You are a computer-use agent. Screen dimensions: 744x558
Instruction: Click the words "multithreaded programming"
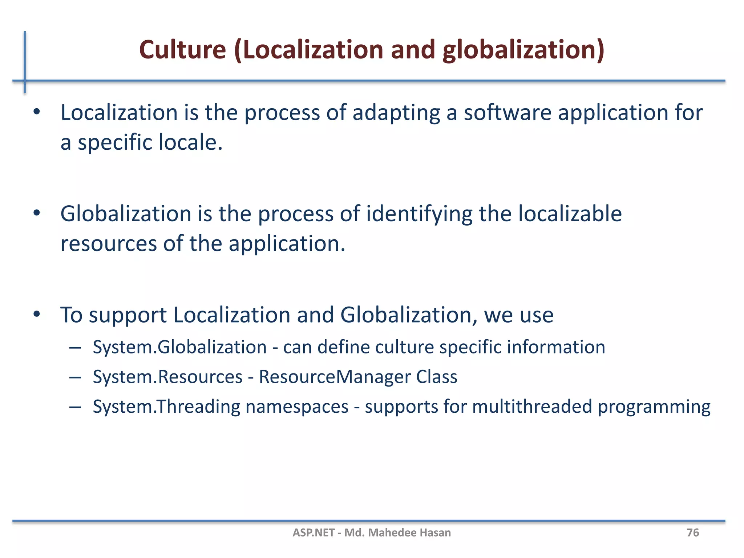point(591,407)
